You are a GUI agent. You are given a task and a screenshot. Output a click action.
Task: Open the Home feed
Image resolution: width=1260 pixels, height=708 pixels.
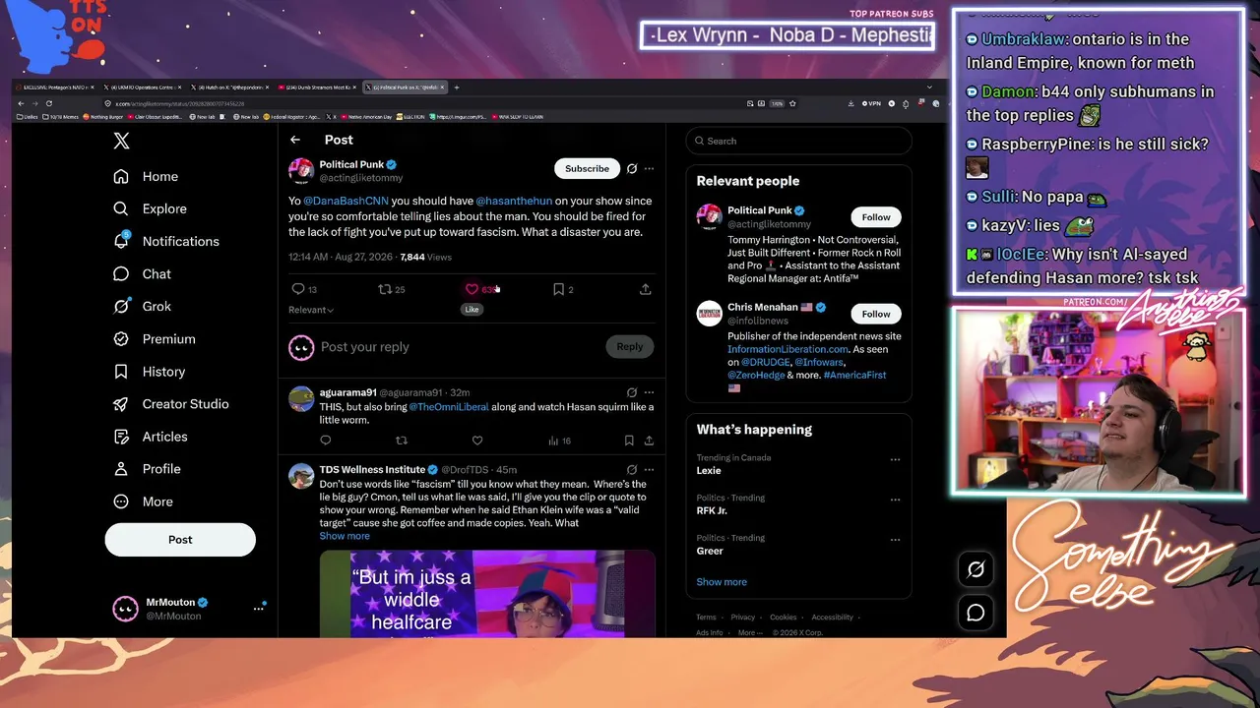click(x=146, y=176)
